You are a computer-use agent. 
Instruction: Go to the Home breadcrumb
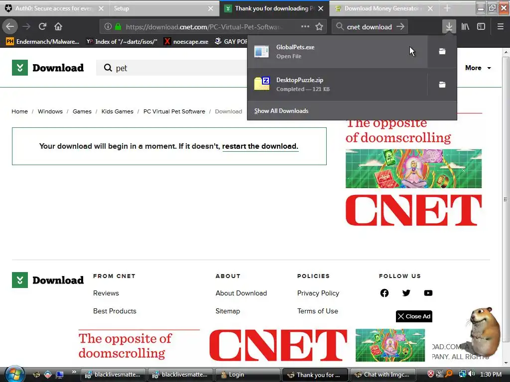coord(19,111)
